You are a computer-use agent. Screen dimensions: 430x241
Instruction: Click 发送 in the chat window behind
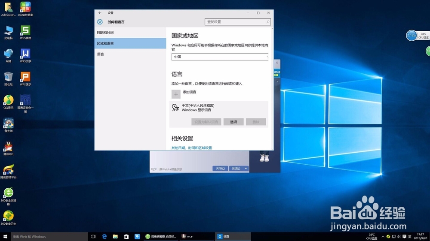coord(236,169)
